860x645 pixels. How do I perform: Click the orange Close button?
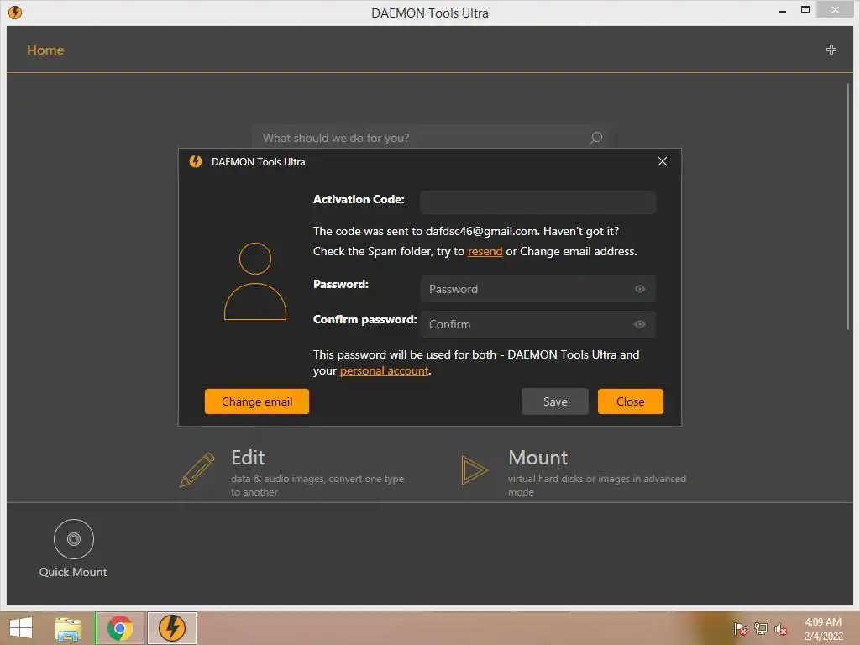(630, 401)
